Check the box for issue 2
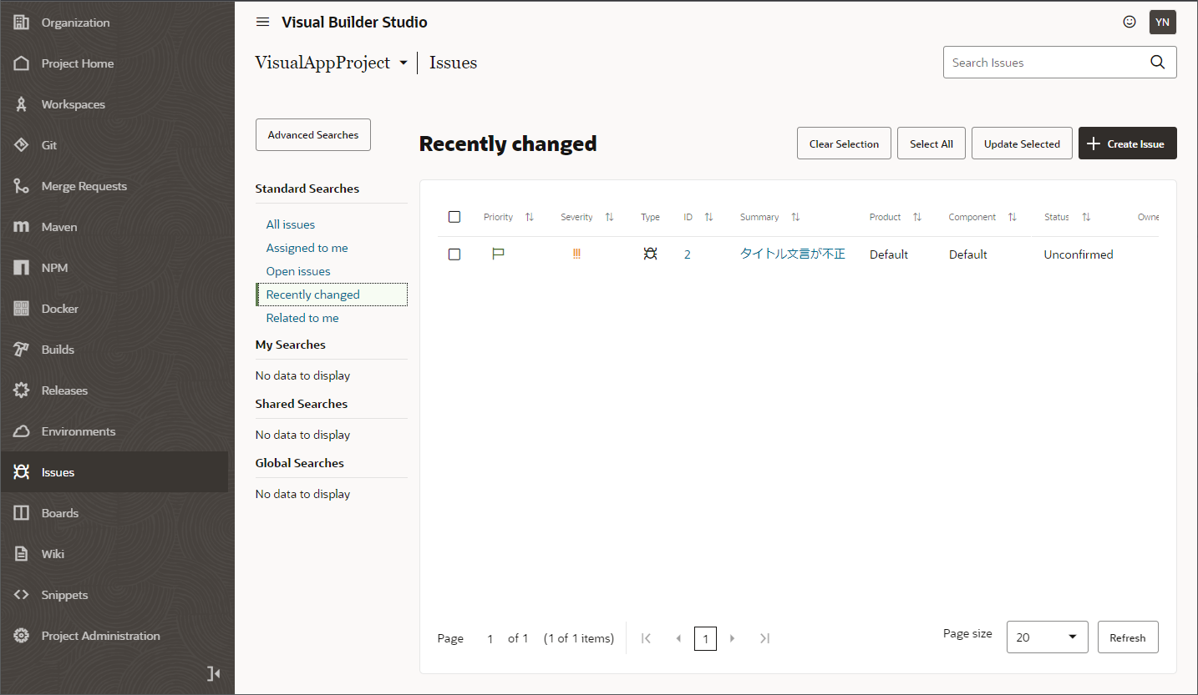 point(454,254)
